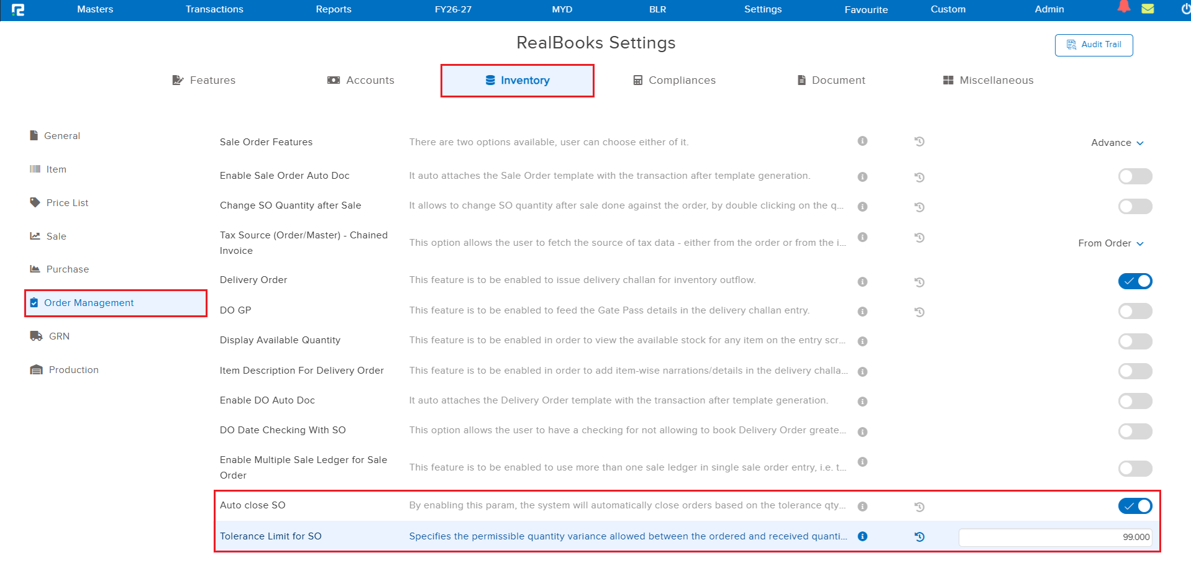The height and width of the screenshot is (563, 1191).
Task: Click history icon for Change SO Quantity after Sale
Action: click(x=919, y=207)
